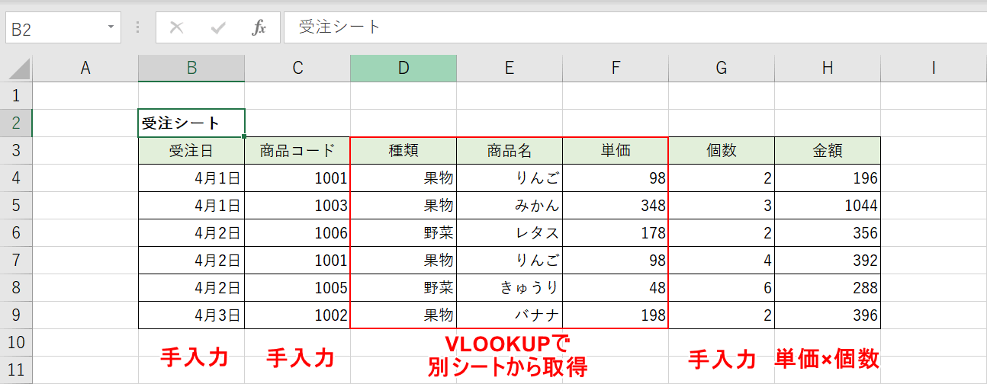Image resolution: width=987 pixels, height=384 pixels.
Task: Select column B header
Action: [191, 69]
